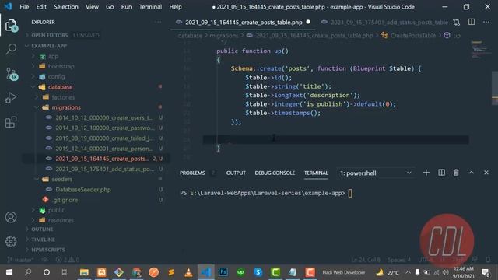
Task: Open the Terminal menu
Action: [x=150, y=7]
